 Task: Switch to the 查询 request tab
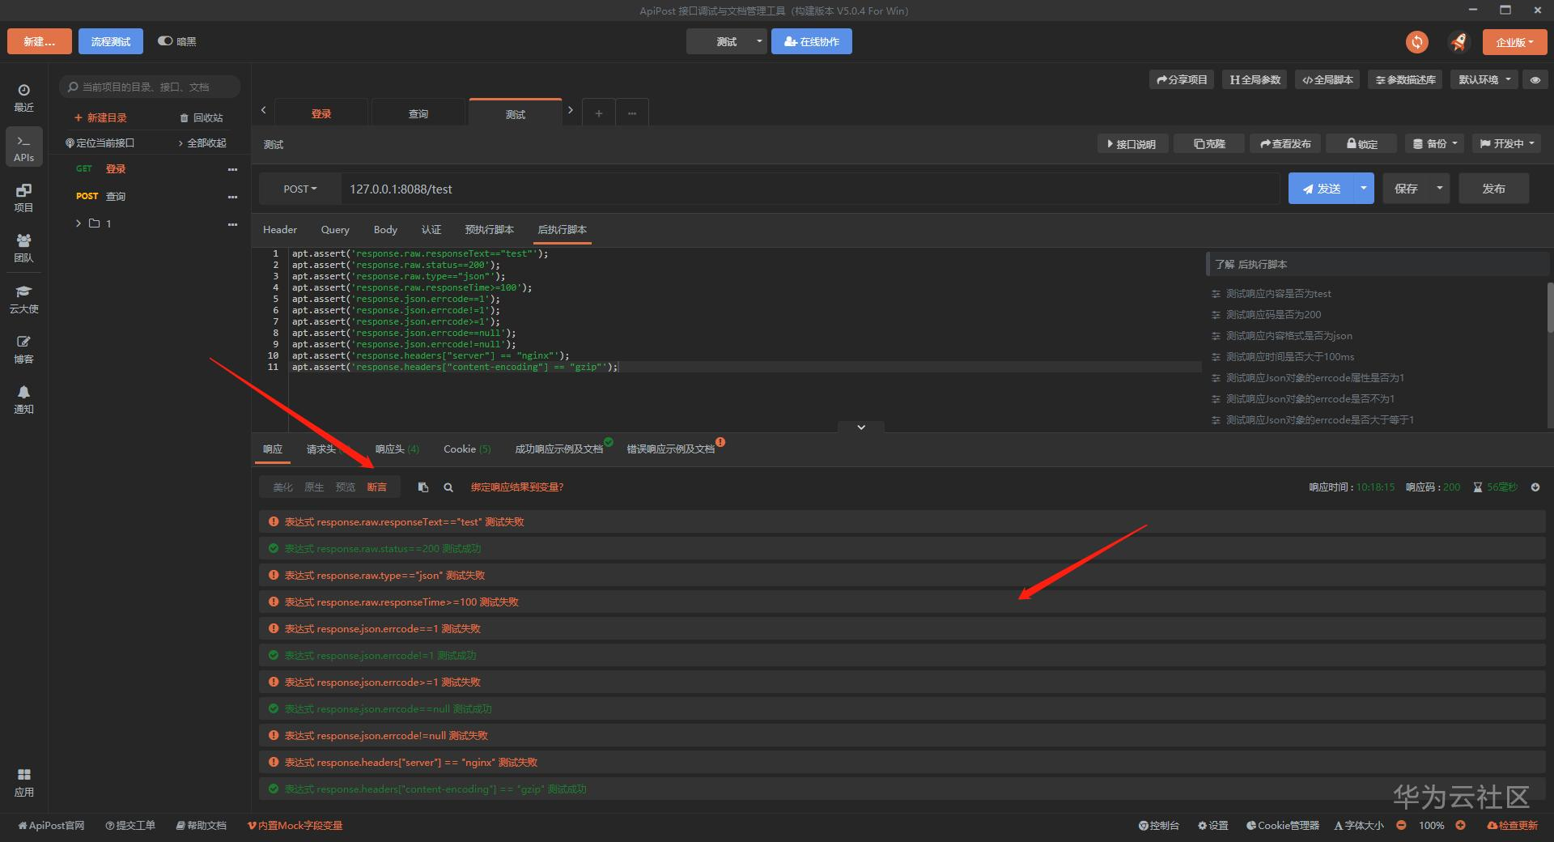418,114
